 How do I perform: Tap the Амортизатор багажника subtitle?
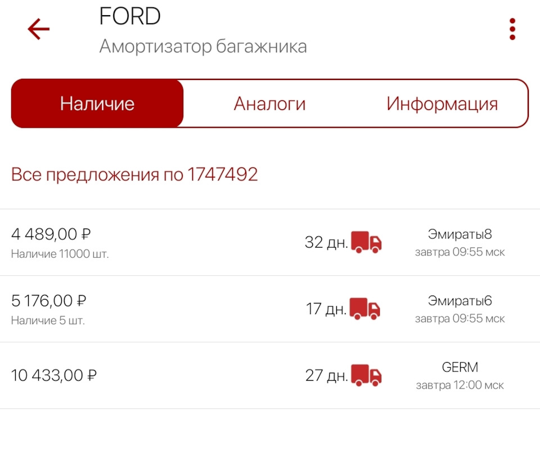pyautogui.click(x=203, y=47)
